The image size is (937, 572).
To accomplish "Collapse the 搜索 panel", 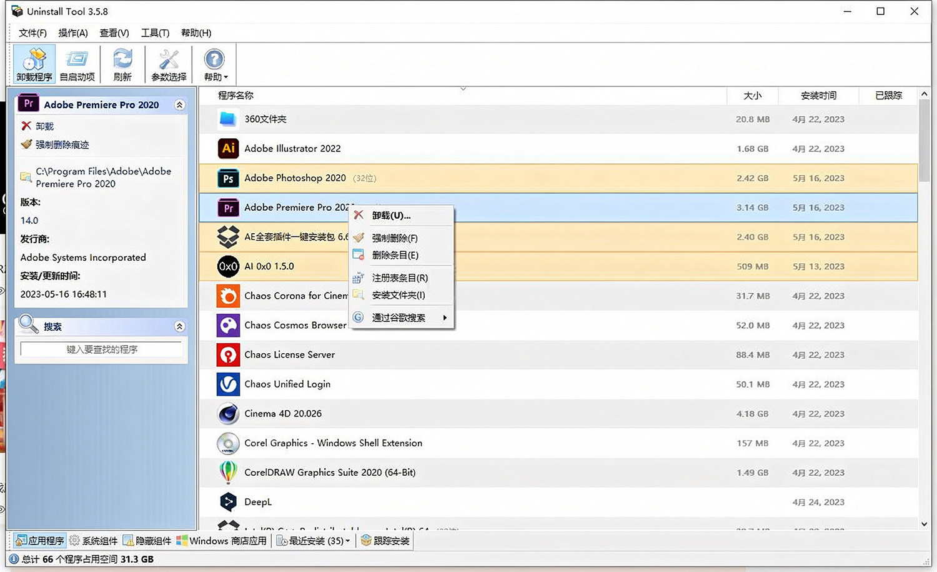I will tap(180, 326).
